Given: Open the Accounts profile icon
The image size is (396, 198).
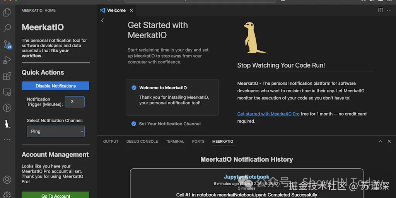Looking at the screenshot, I should click(x=7, y=180).
